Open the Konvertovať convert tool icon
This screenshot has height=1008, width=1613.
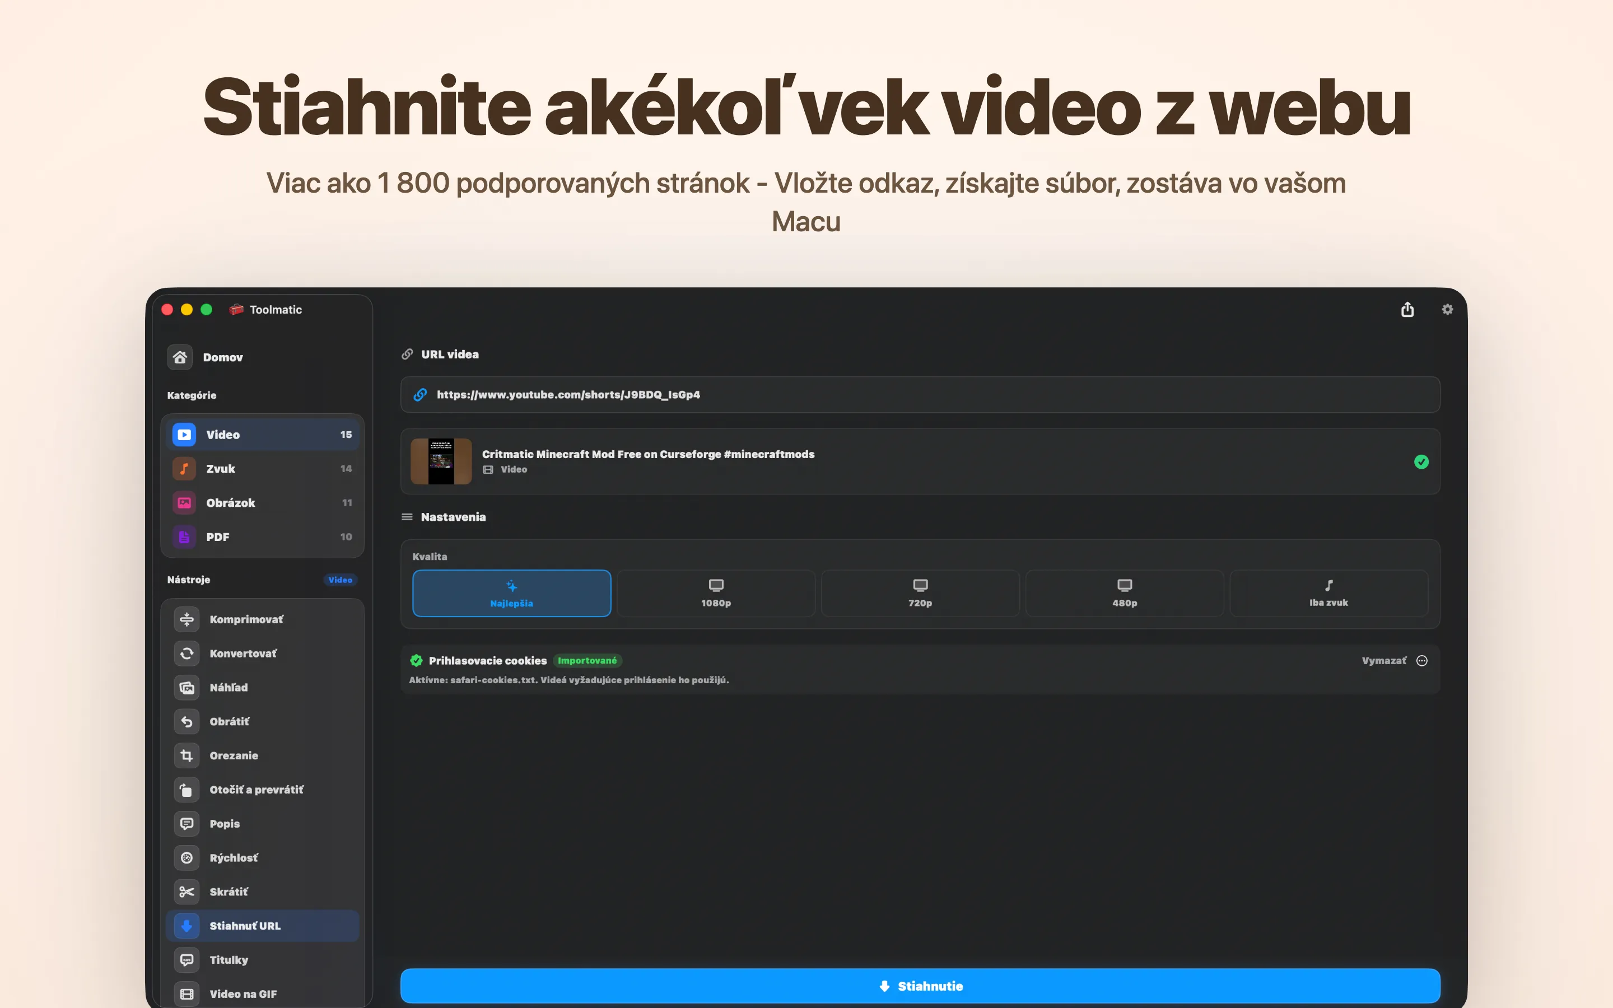click(187, 654)
